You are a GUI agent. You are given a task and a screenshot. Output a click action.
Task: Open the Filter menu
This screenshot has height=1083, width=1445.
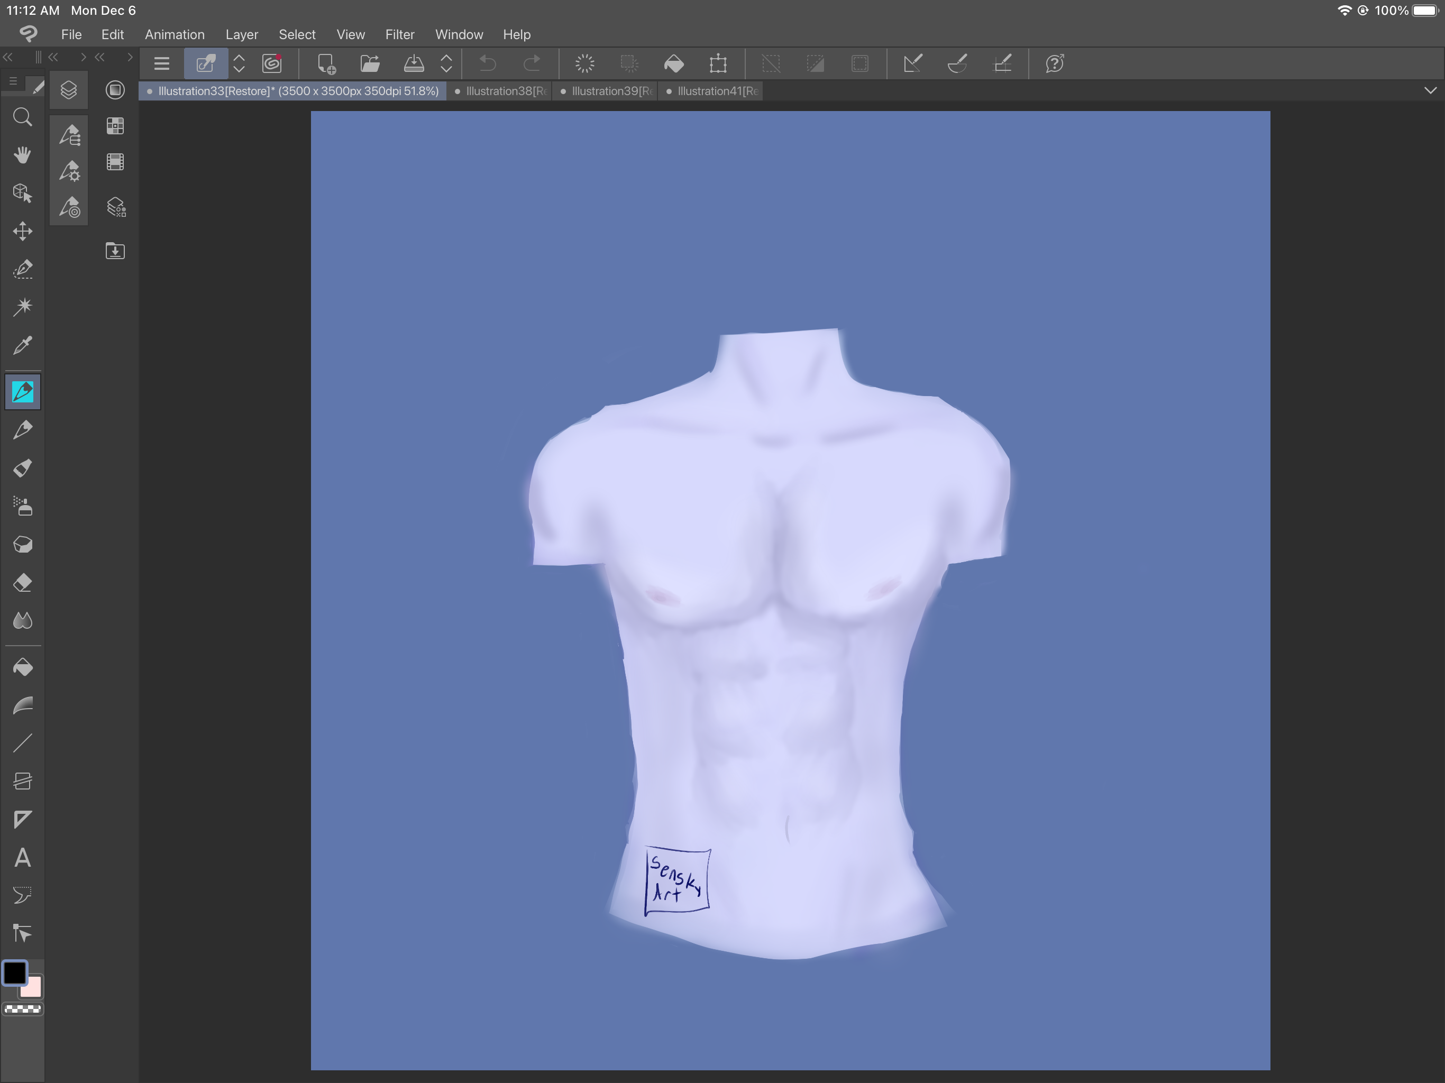pyautogui.click(x=400, y=34)
